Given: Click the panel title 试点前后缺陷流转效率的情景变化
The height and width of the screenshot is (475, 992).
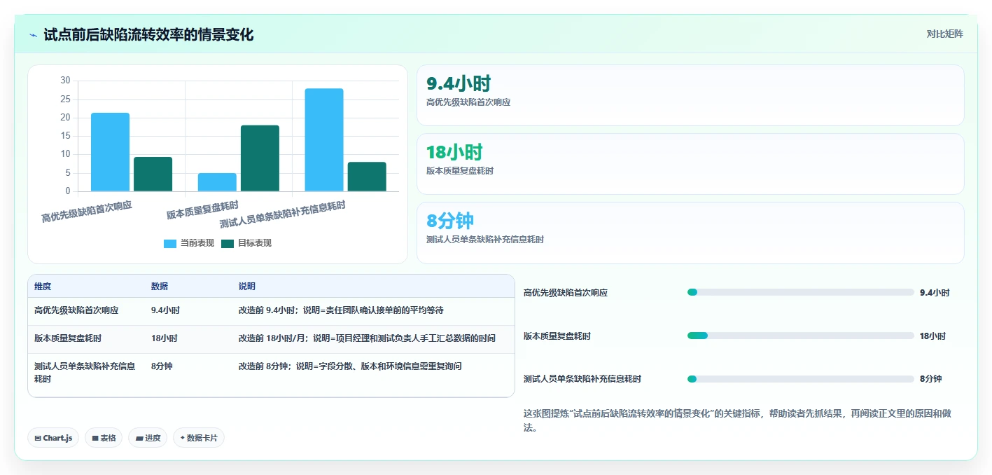Looking at the screenshot, I should point(148,34).
